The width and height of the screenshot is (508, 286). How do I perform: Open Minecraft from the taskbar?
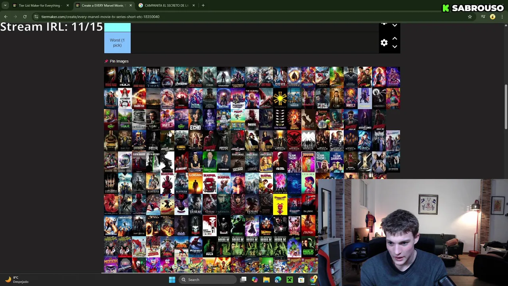click(x=290, y=280)
